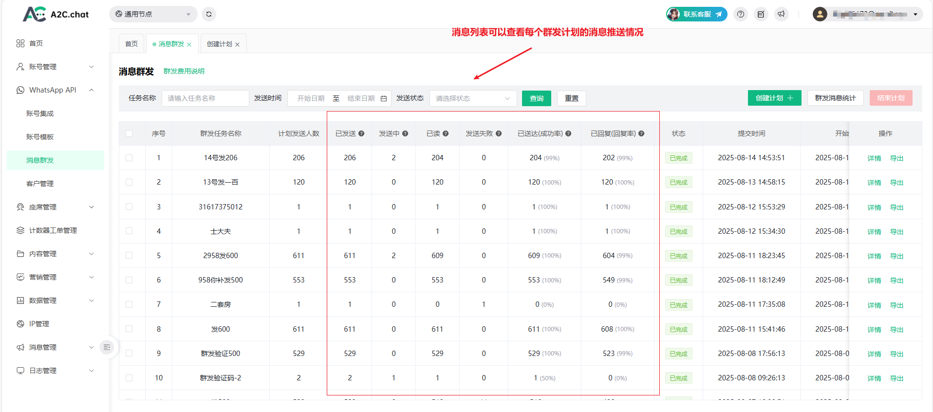Open 账号模板 in the sidebar
Screen dimensions: 933x412
(x=40, y=137)
